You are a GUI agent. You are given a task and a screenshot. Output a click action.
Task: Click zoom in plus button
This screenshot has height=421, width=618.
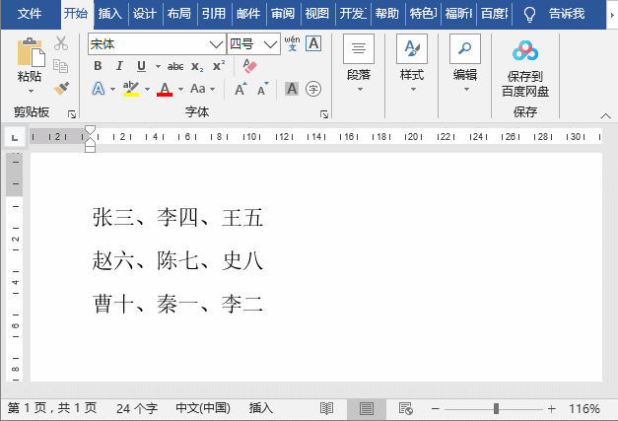551,409
